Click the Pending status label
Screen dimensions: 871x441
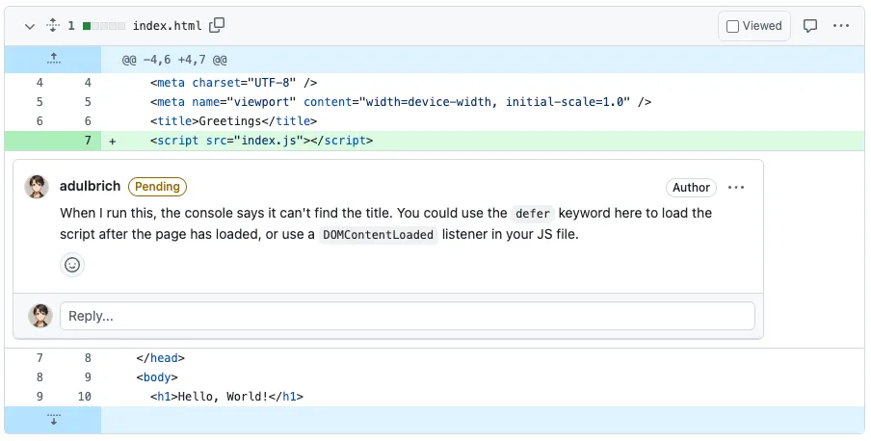(x=157, y=187)
